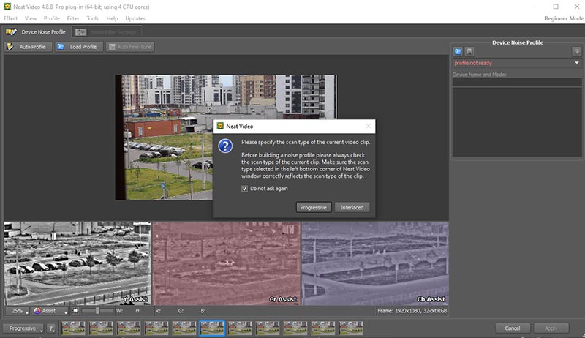Close the Neat Video dialog
The image size is (585, 338).
(369, 126)
